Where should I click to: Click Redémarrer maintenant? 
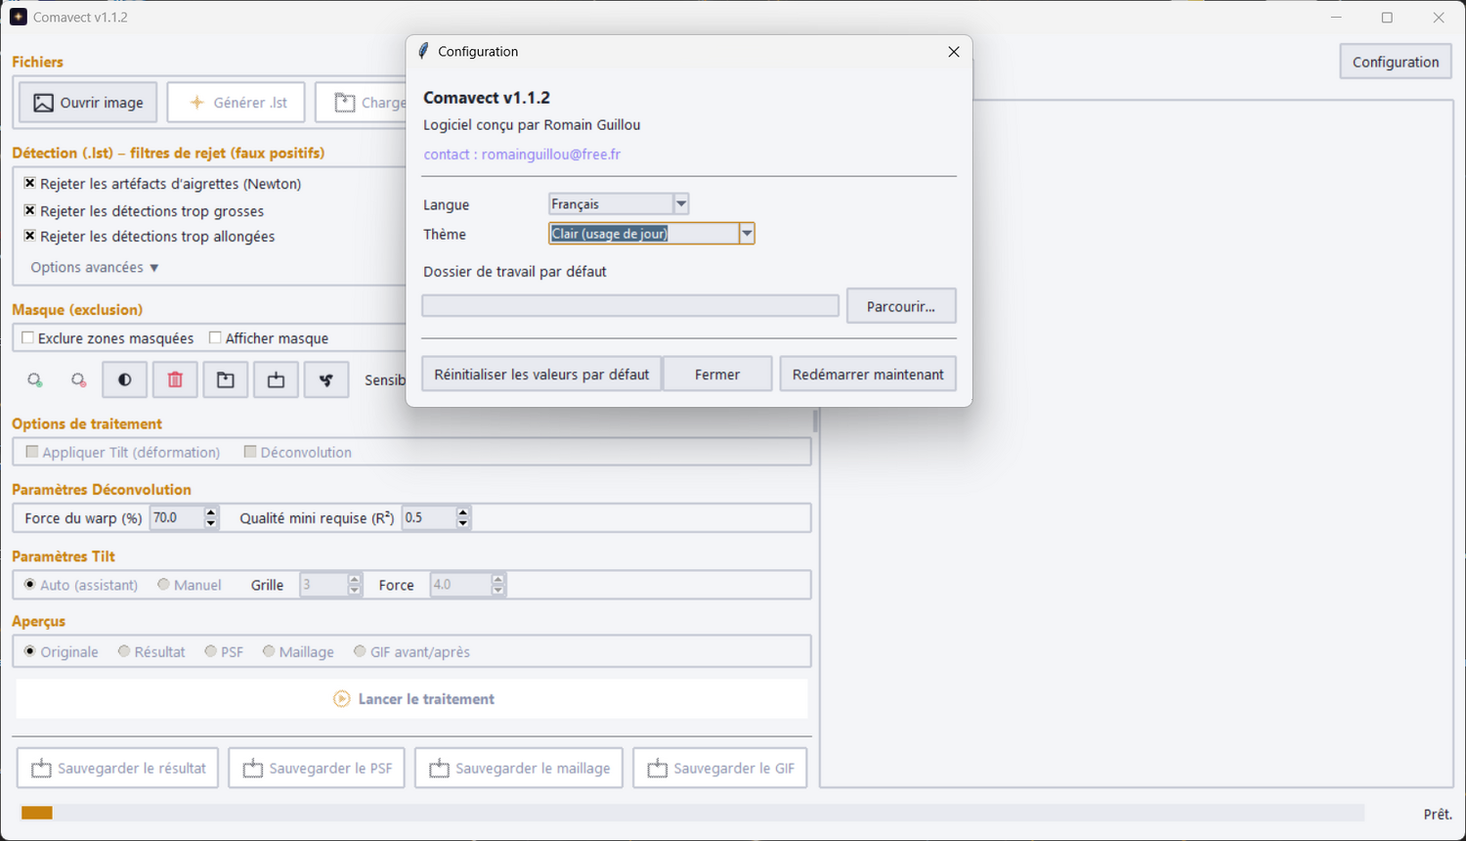pos(868,375)
